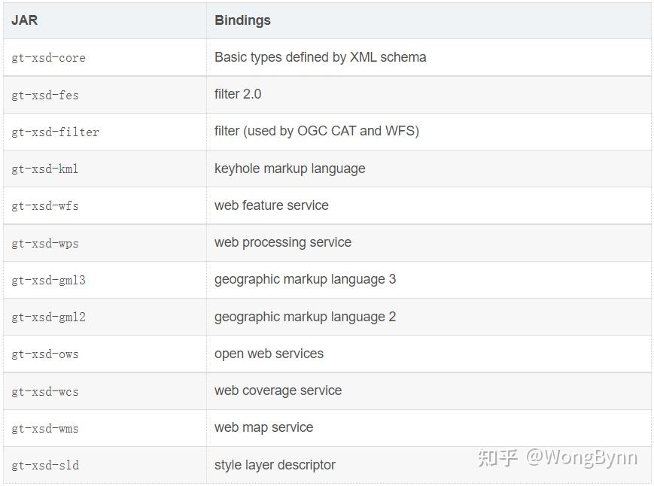
Task: Click the gt-xsd-filter JAR entry
Action: click(x=55, y=132)
